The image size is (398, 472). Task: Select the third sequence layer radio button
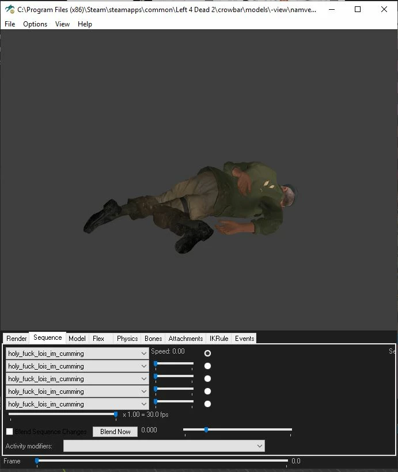(207, 378)
